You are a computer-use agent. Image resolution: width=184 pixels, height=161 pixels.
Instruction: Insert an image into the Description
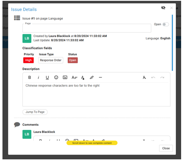click(65, 77)
